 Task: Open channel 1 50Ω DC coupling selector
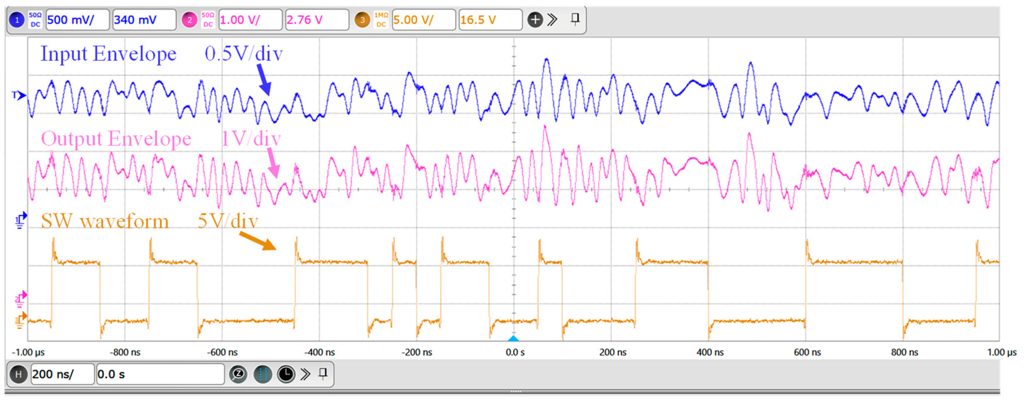(x=36, y=20)
